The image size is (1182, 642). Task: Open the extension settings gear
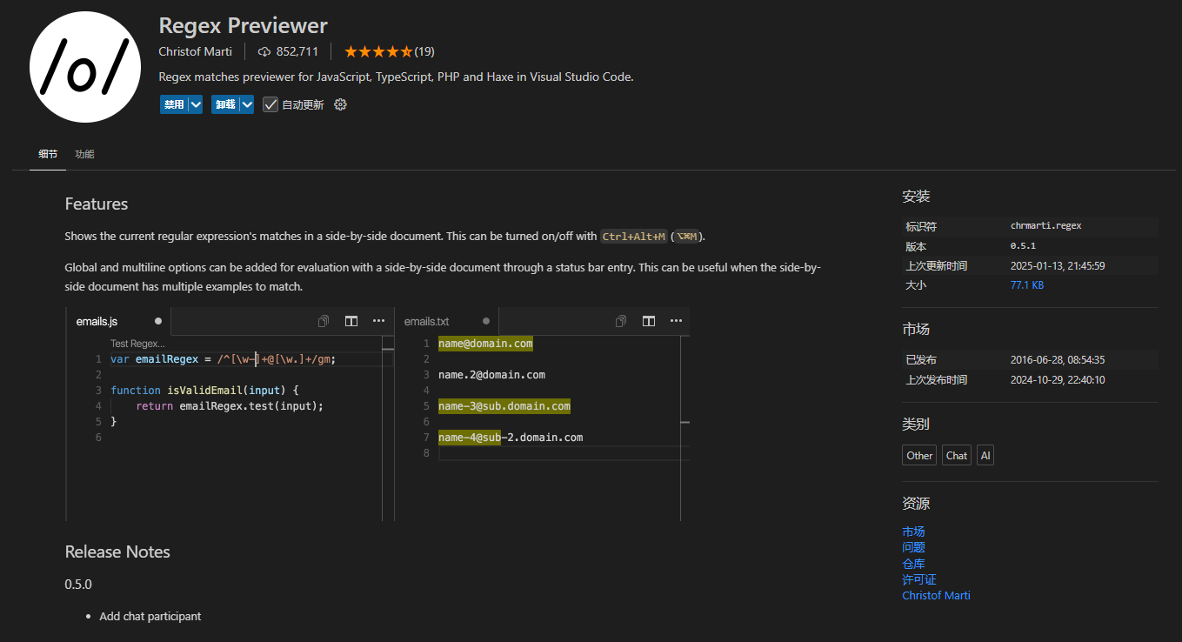tap(340, 104)
